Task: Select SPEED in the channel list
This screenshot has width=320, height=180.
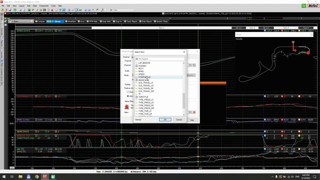Action: click(x=141, y=74)
